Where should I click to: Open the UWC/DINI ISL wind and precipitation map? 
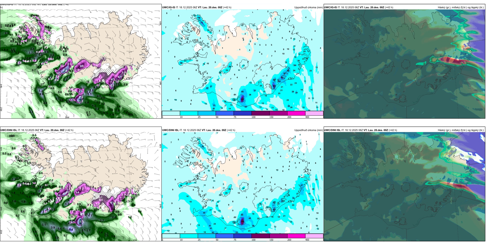[x=81, y=184]
